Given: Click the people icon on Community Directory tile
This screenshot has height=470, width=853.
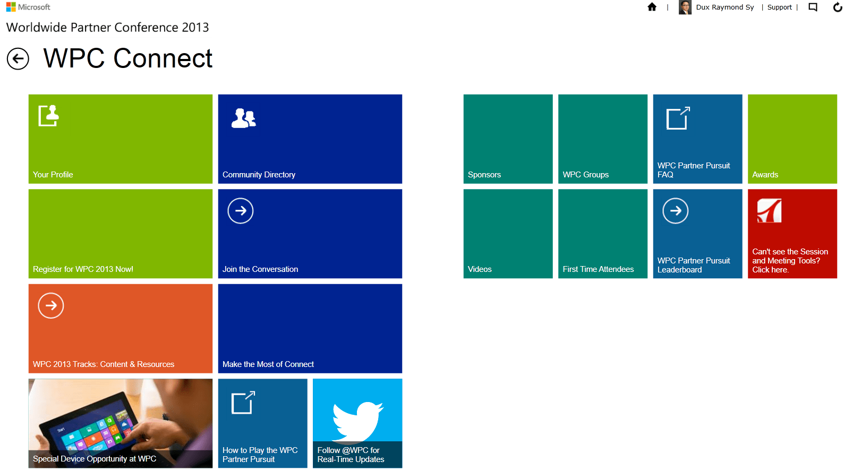Looking at the screenshot, I should tap(244, 118).
